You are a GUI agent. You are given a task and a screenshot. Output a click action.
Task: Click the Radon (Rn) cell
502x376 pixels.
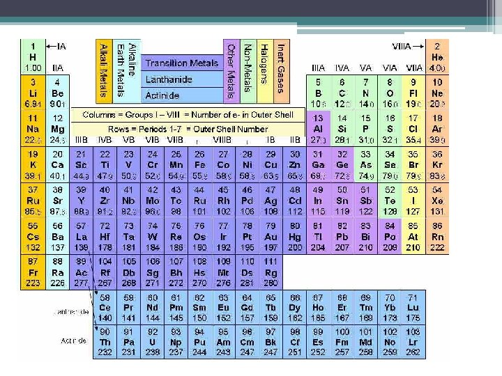tap(437, 237)
